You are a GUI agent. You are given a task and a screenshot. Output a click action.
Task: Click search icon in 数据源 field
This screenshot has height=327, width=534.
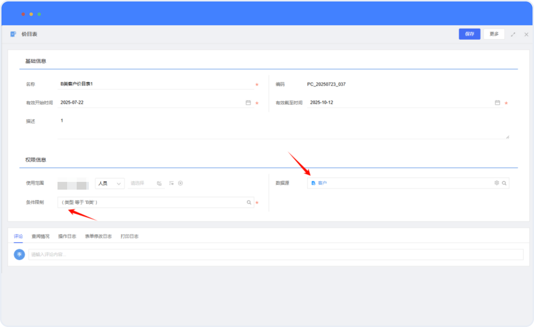tap(504, 183)
